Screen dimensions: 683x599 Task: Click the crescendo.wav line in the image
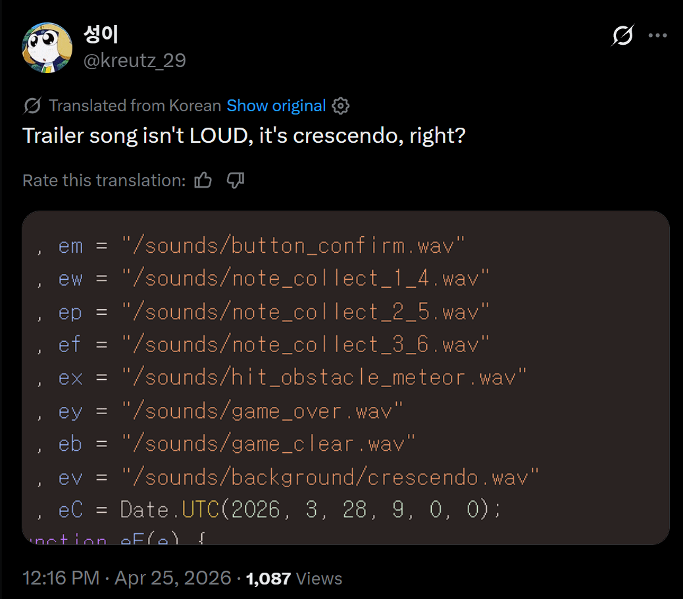pyautogui.click(x=329, y=477)
